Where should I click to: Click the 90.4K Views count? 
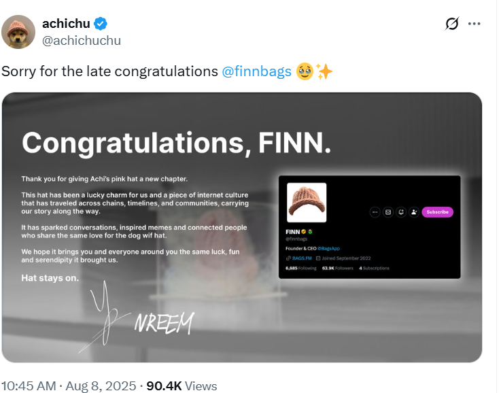(182, 386)
